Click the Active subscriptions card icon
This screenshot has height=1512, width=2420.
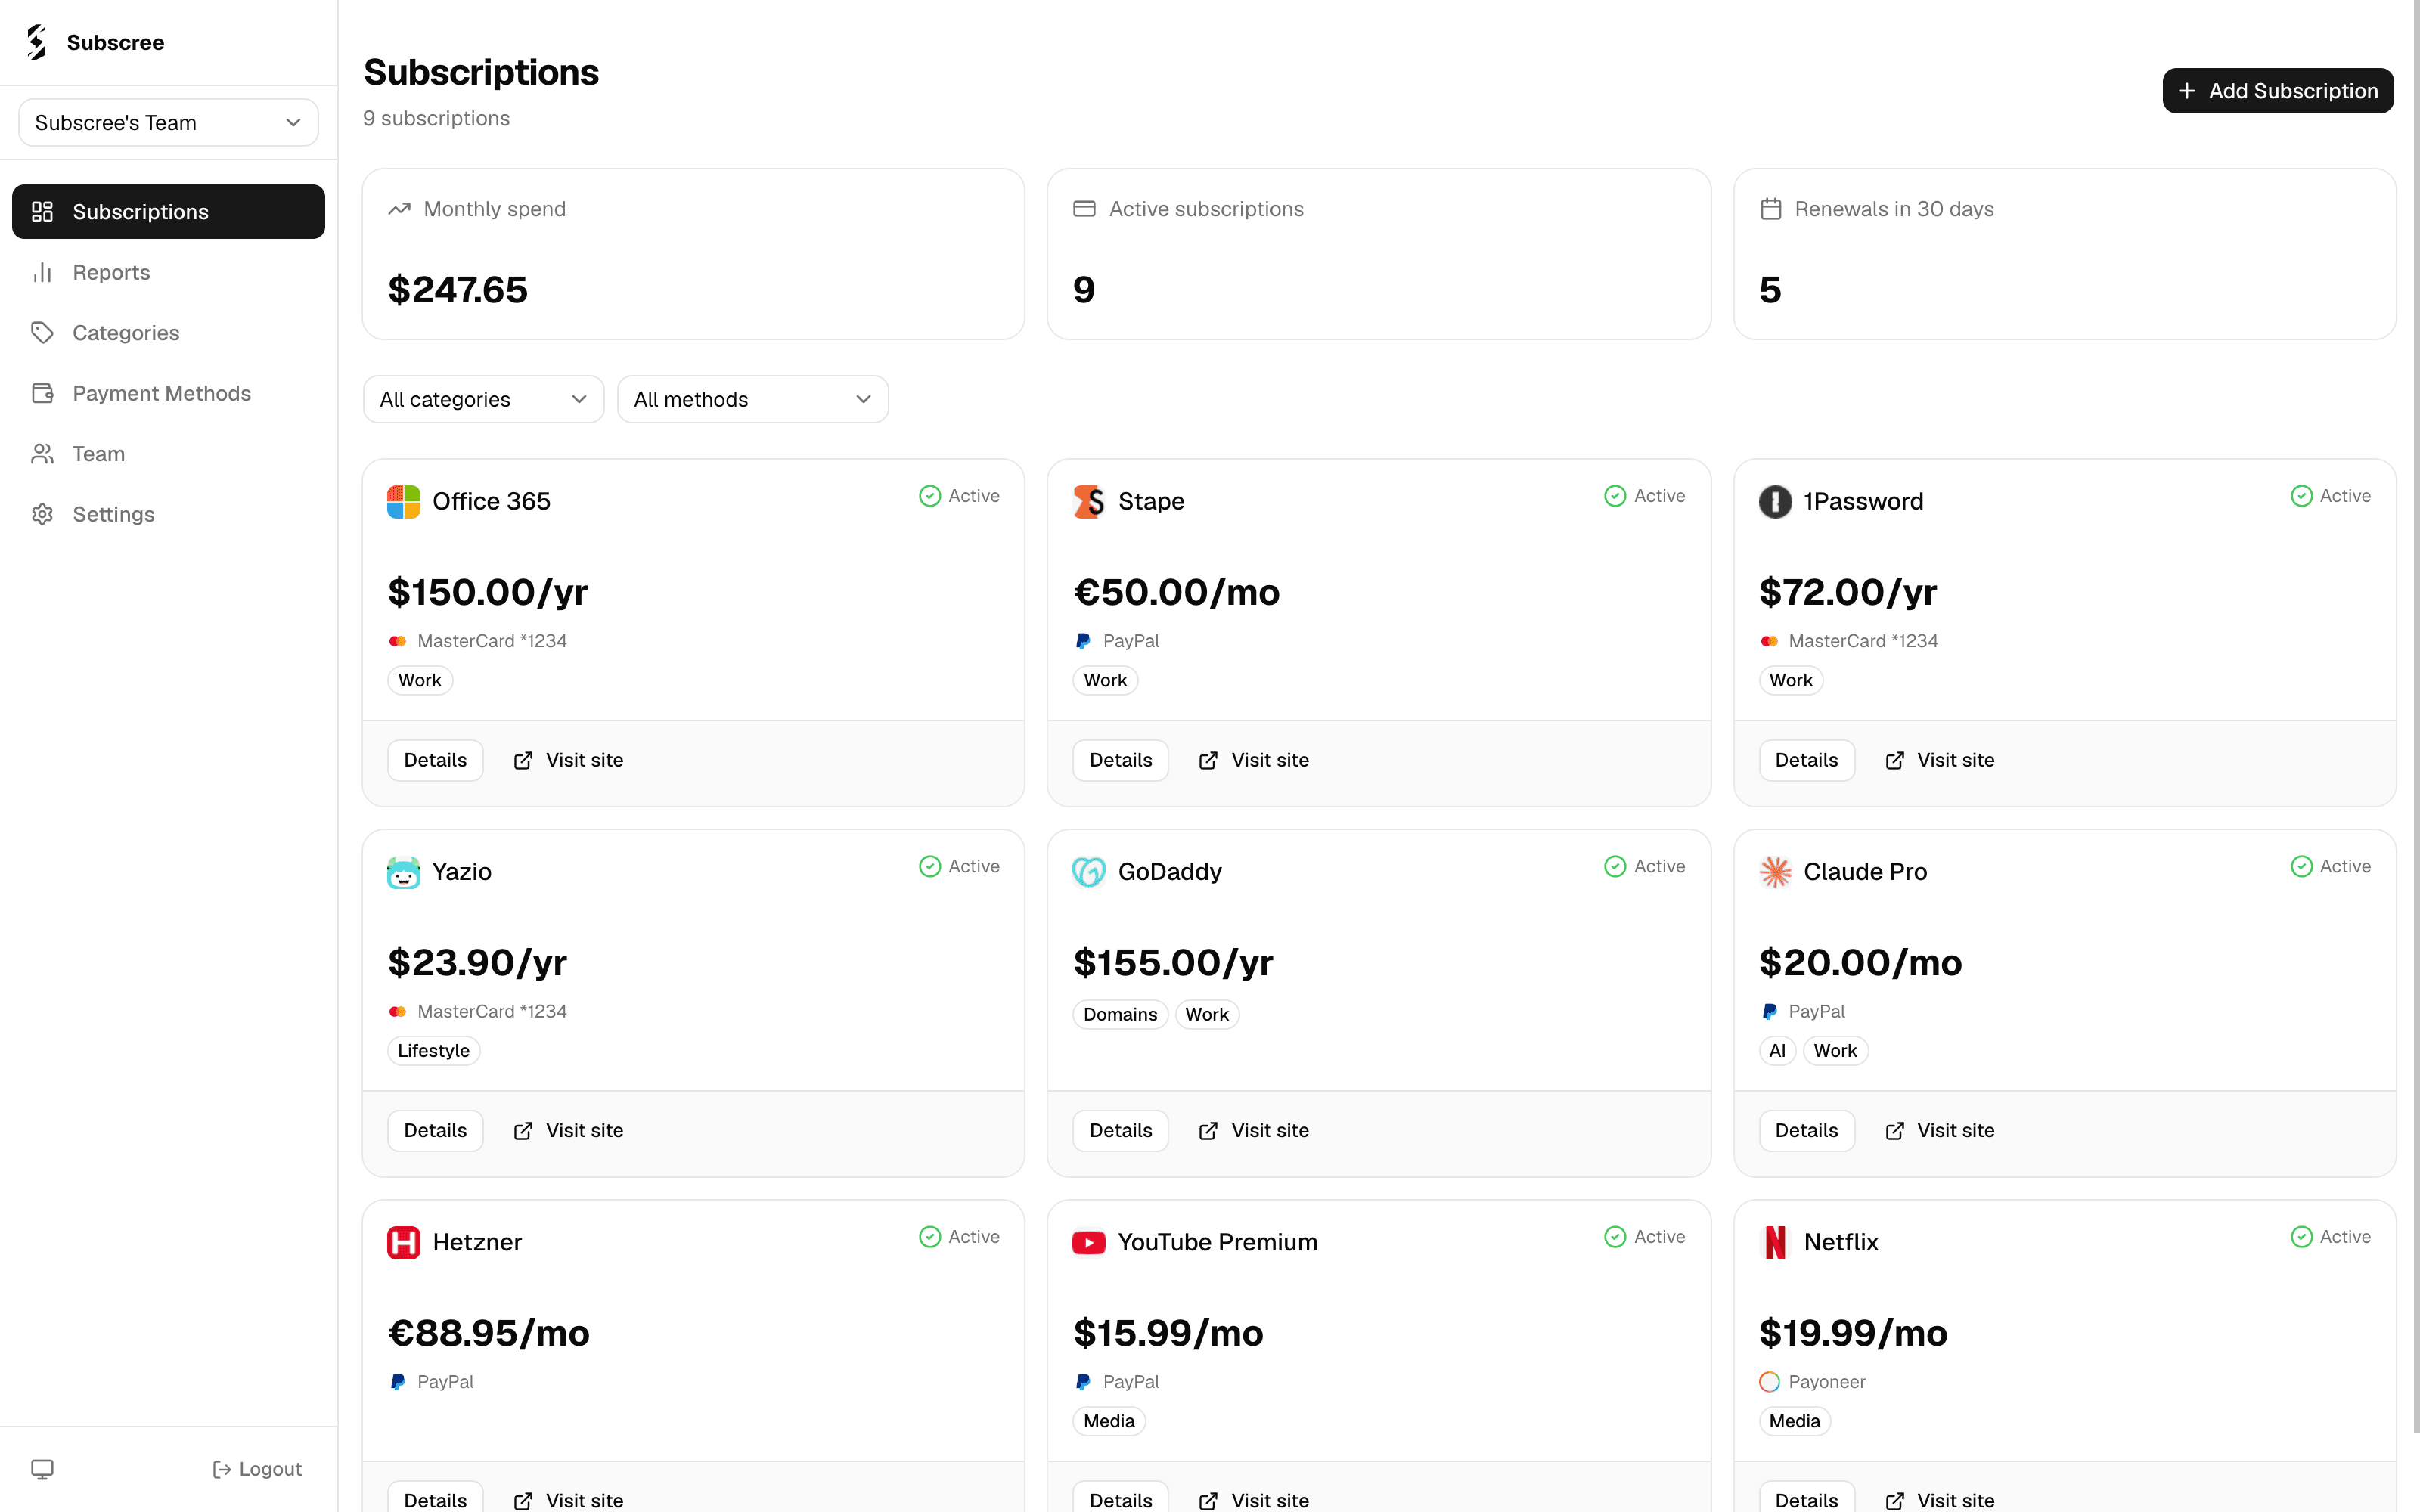tap(1084, 209)
